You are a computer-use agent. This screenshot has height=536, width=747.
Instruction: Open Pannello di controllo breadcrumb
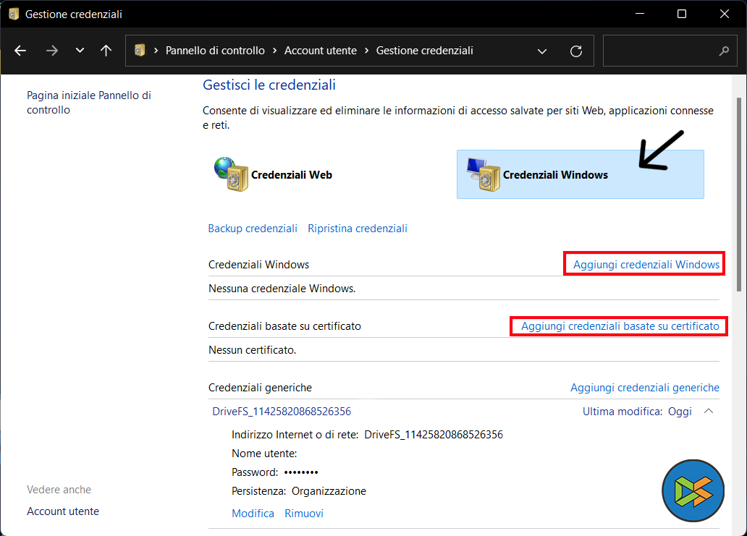click(x=215, y=51)
